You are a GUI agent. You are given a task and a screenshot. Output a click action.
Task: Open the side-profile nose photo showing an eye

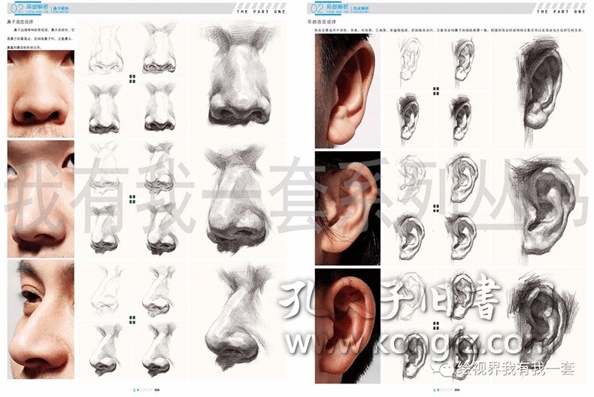(41, 320)
